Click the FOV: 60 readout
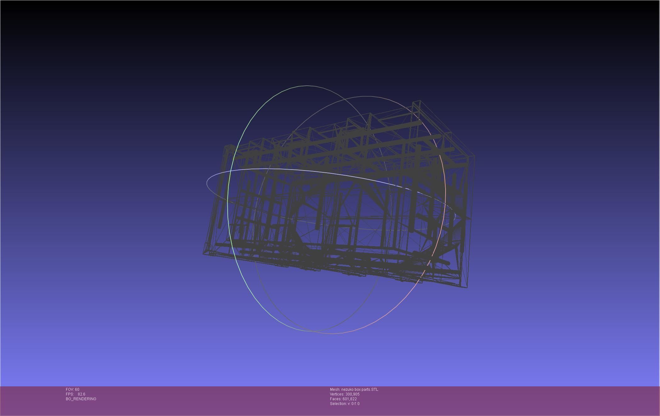Viewport: 660px width, 416px height. tap(72, 390)
